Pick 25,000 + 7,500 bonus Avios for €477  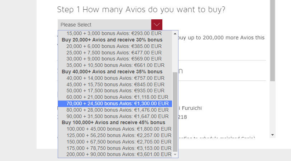(114, 53)
